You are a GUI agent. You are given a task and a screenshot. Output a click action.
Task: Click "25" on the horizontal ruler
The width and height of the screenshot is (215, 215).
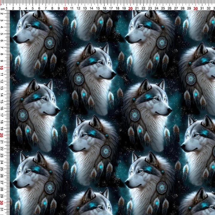163,8
